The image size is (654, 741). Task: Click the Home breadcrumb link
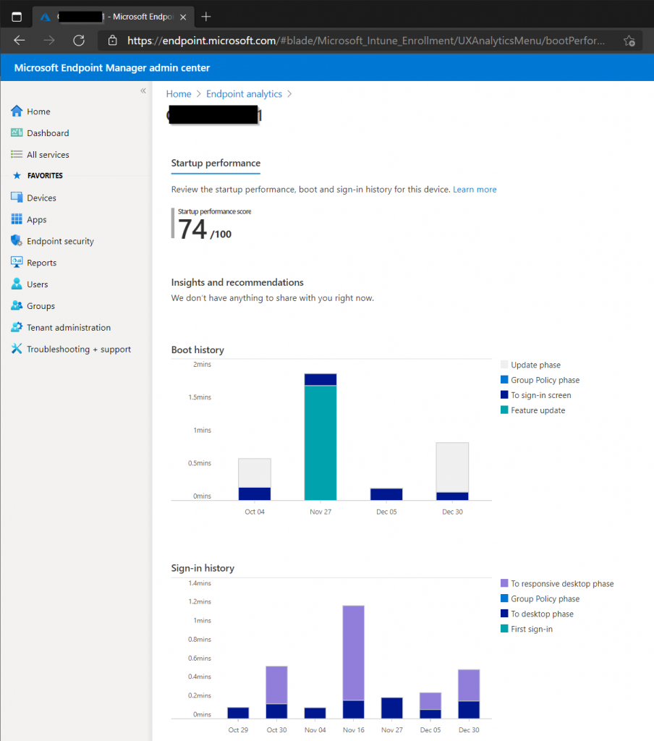[x=179, y=93]
